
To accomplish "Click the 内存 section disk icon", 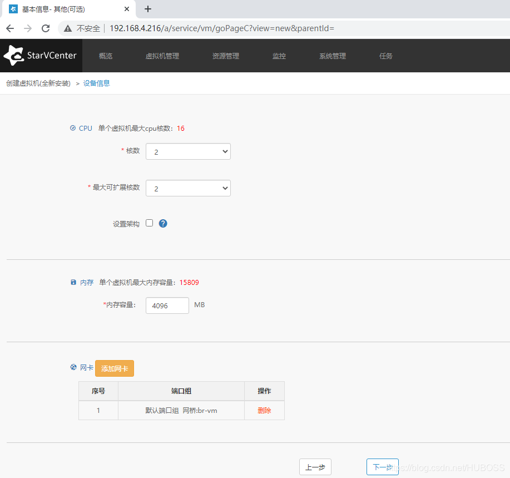I will pyautogui.click(x=73, y=282).
